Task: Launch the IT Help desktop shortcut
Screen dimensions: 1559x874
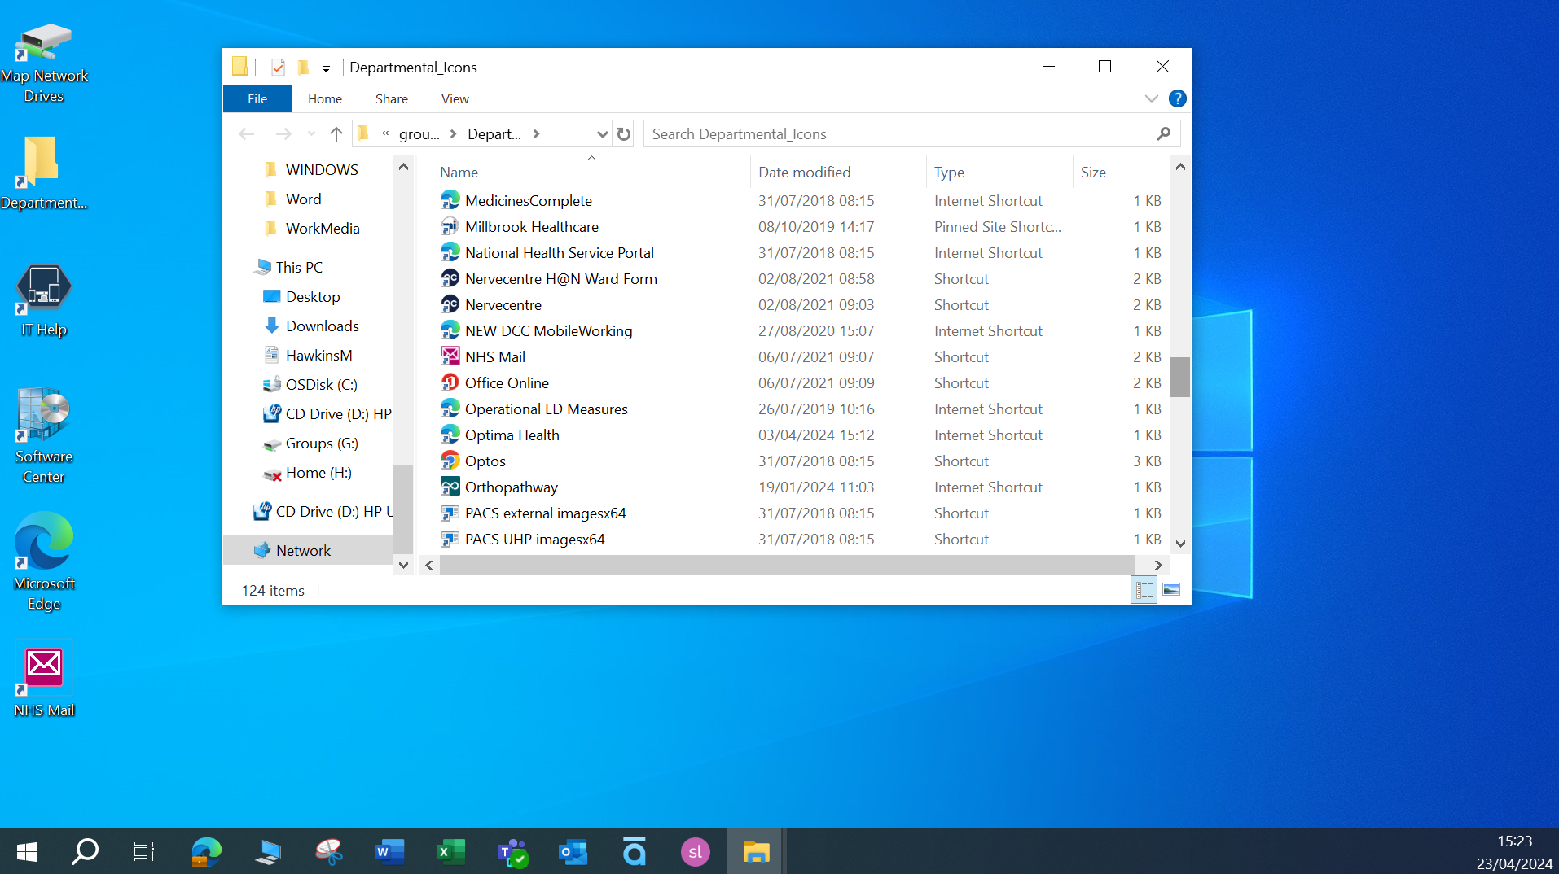Action: (x=44, y=300)
